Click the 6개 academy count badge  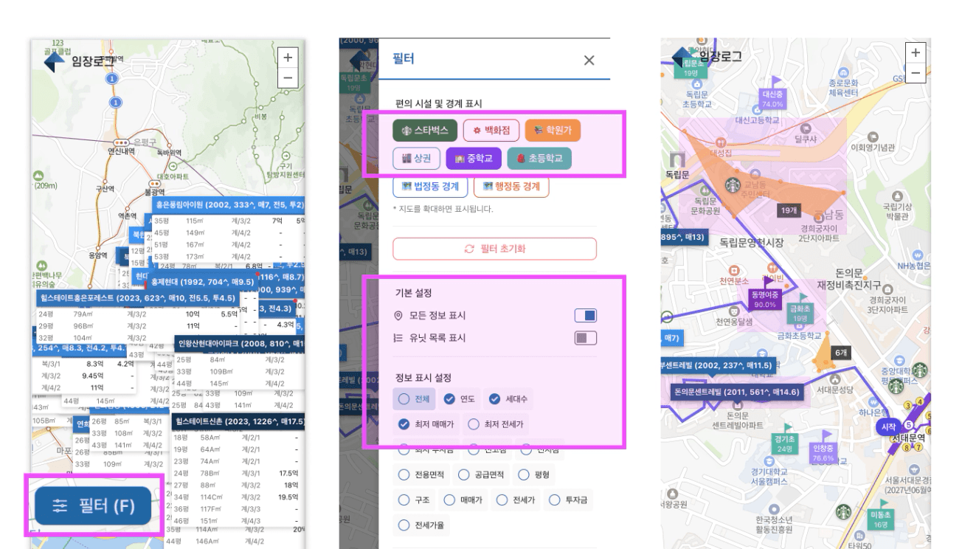coord(841,353)
